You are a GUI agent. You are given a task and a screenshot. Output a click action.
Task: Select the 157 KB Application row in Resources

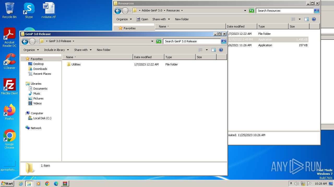click(268, 45)
